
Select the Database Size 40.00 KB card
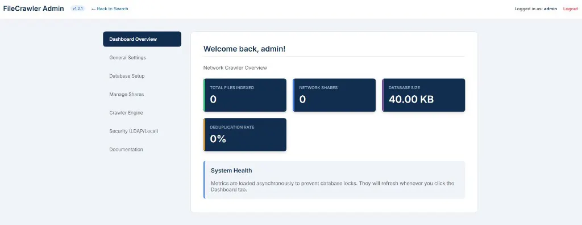click(x=423, y=95)
